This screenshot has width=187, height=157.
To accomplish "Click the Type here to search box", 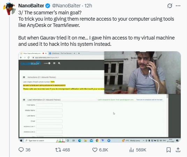I will point(41,141).
